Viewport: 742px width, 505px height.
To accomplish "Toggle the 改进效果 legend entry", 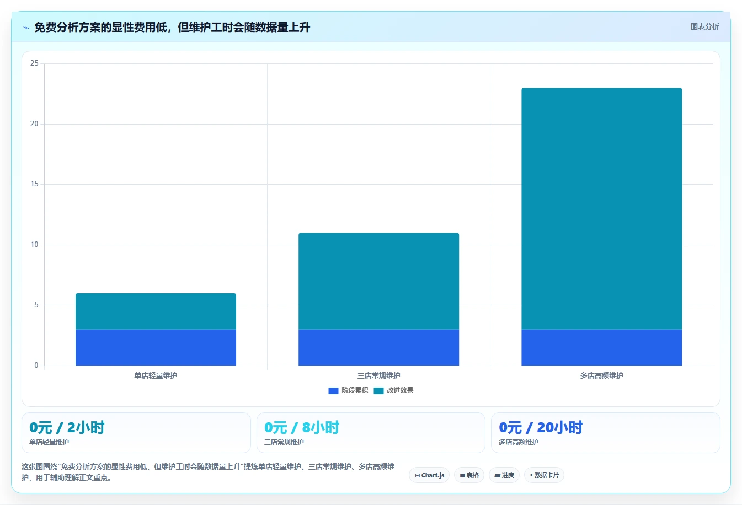I will click(393, 390).
